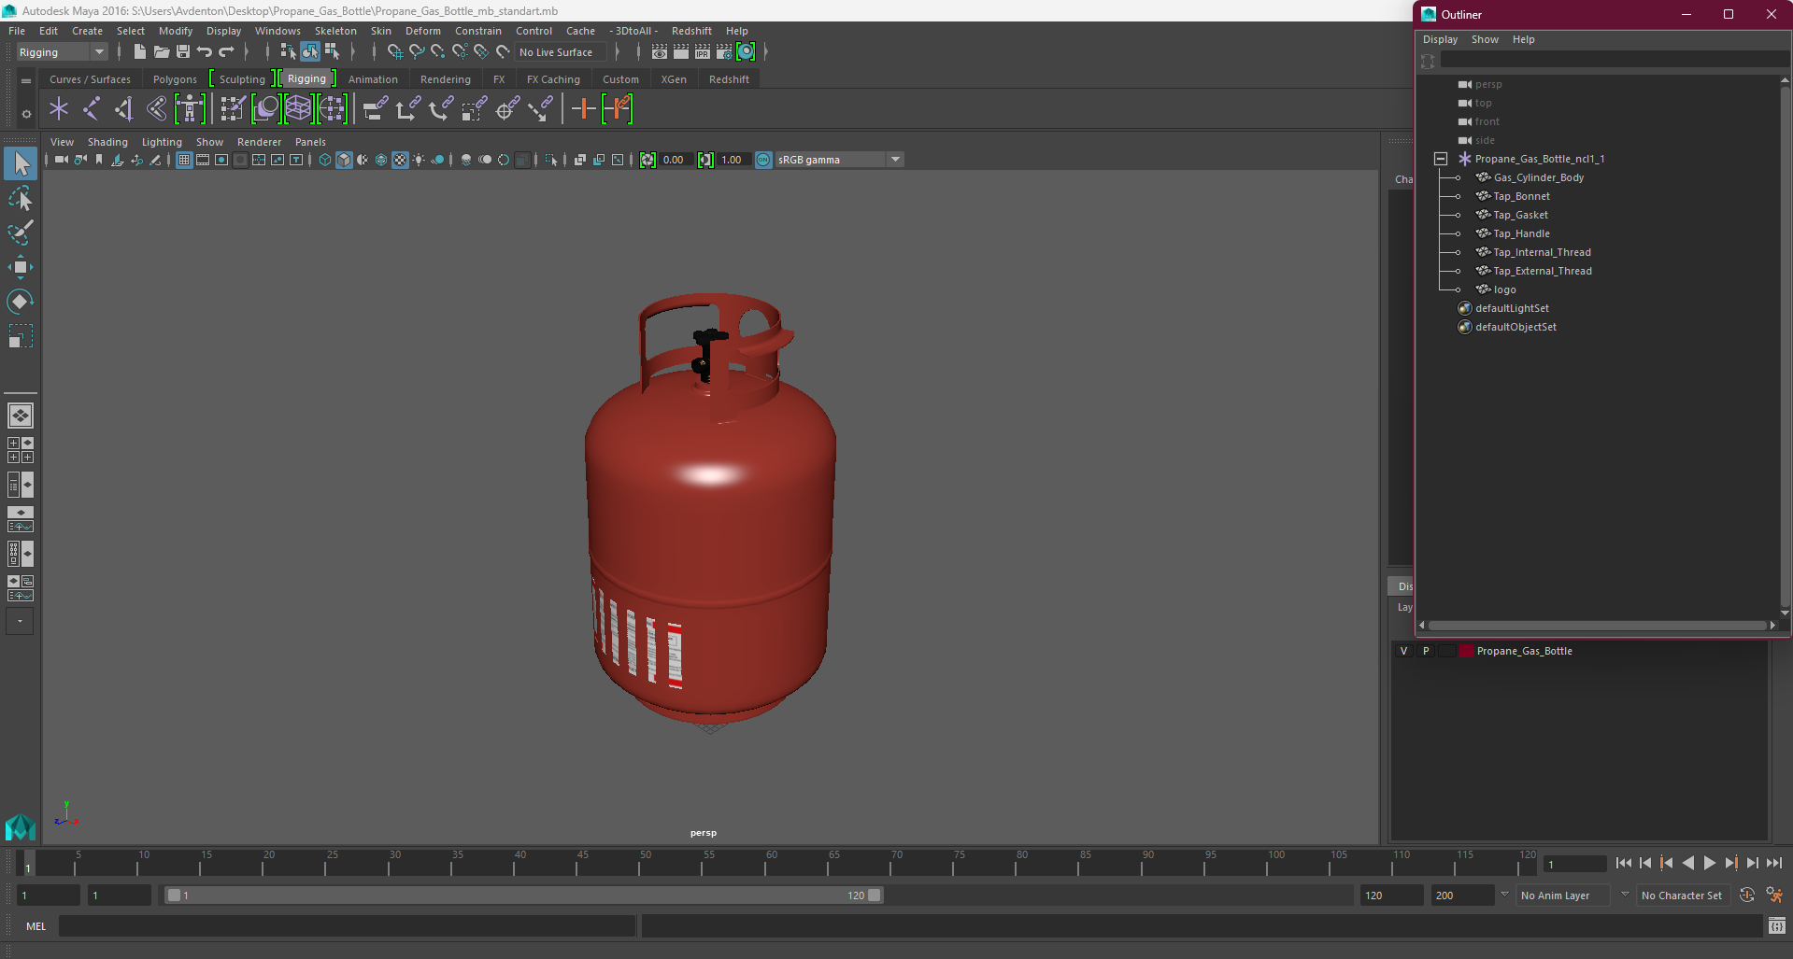Toggle viewport gamma color management button
This screenshot has width=1793, height=959.
763,160
